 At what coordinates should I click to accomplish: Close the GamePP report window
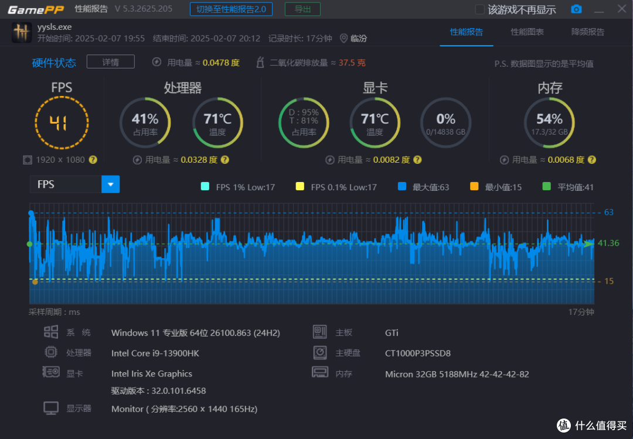(x=622, y=9)
